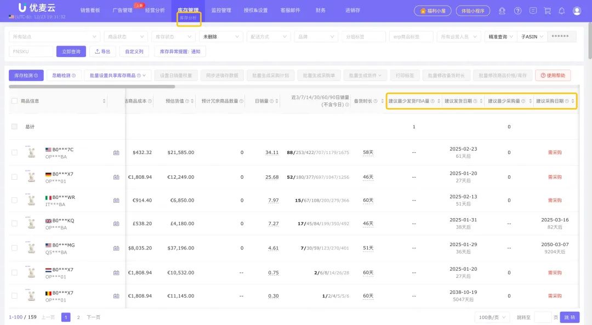Open the 经营分析 menu
This screenshot has height=325, width=592.
pyautogui.click(x=155, y=10)
